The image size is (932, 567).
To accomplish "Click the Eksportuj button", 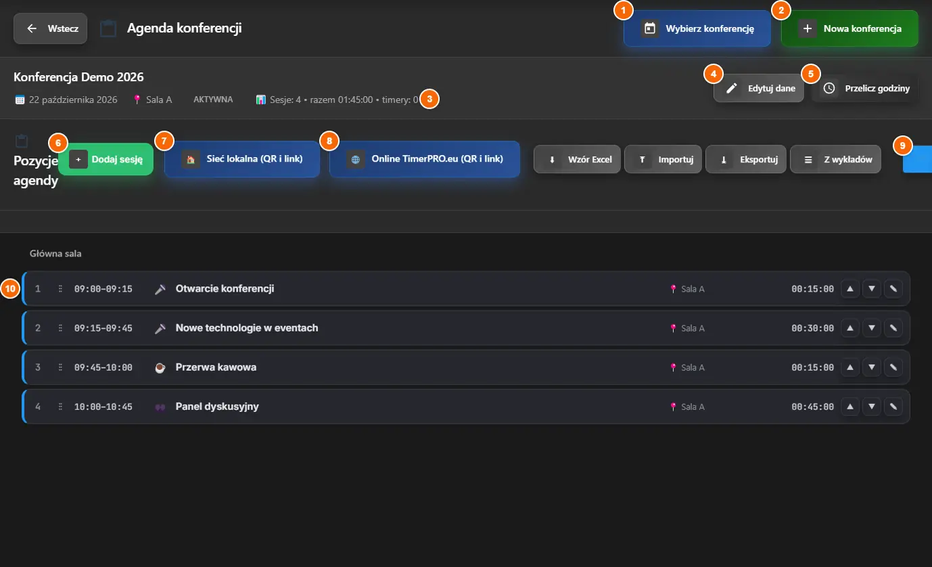I will click(746, 160).
